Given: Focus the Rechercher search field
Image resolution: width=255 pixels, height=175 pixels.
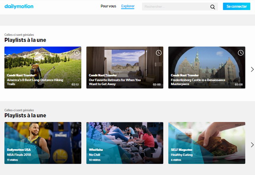Looking at the screenshot, I should click(175, 7).
